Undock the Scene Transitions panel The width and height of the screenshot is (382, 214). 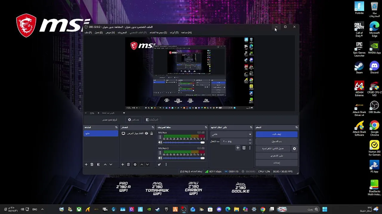pyautogui.click(x=251, y=127)
